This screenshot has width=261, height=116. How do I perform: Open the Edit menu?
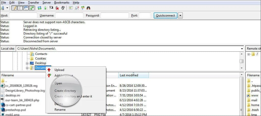(x=12, y=3)
